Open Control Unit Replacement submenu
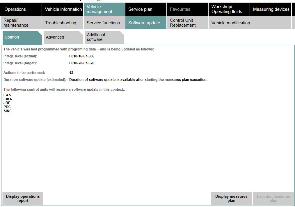 (187, 23)
